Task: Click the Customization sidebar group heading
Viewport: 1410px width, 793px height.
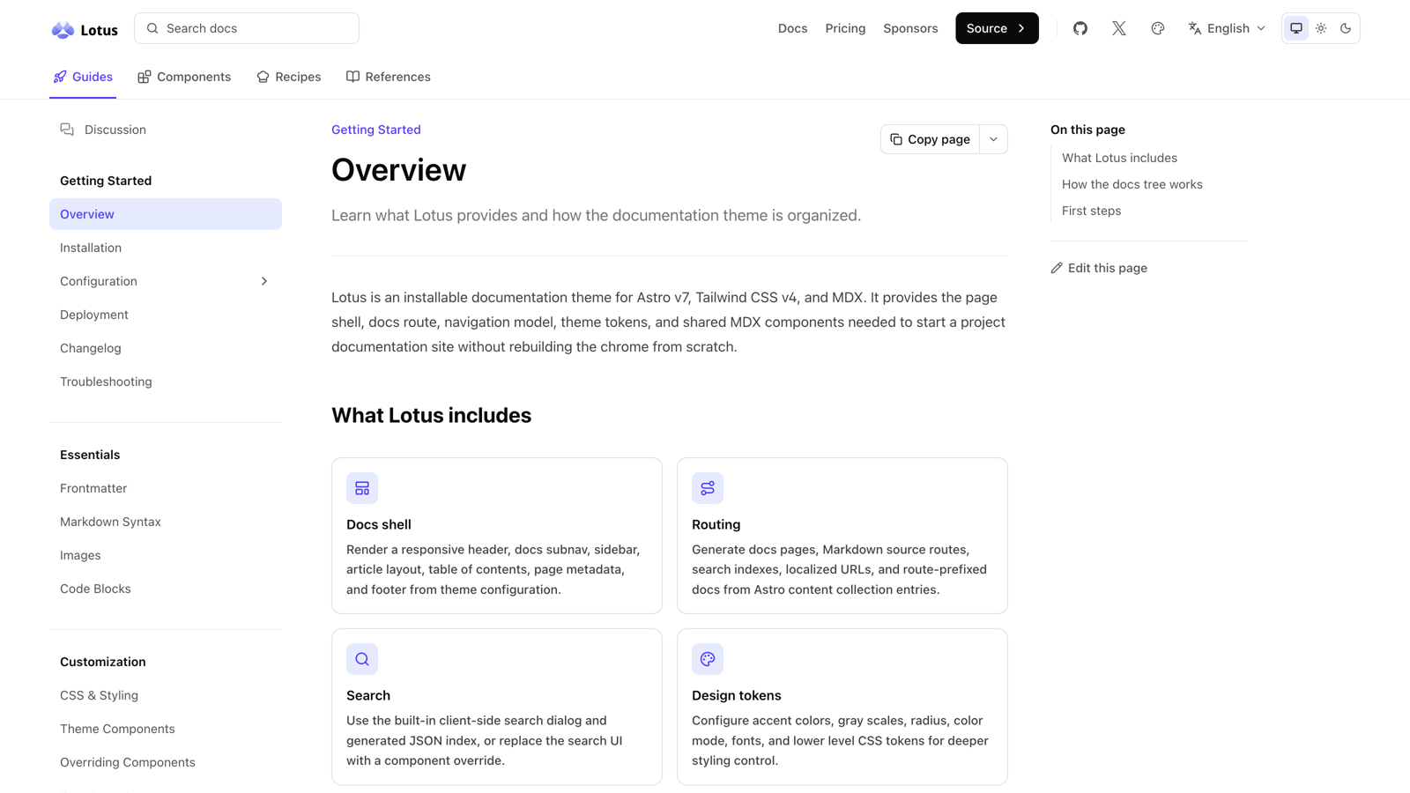Action: click(x=103, y=662)
